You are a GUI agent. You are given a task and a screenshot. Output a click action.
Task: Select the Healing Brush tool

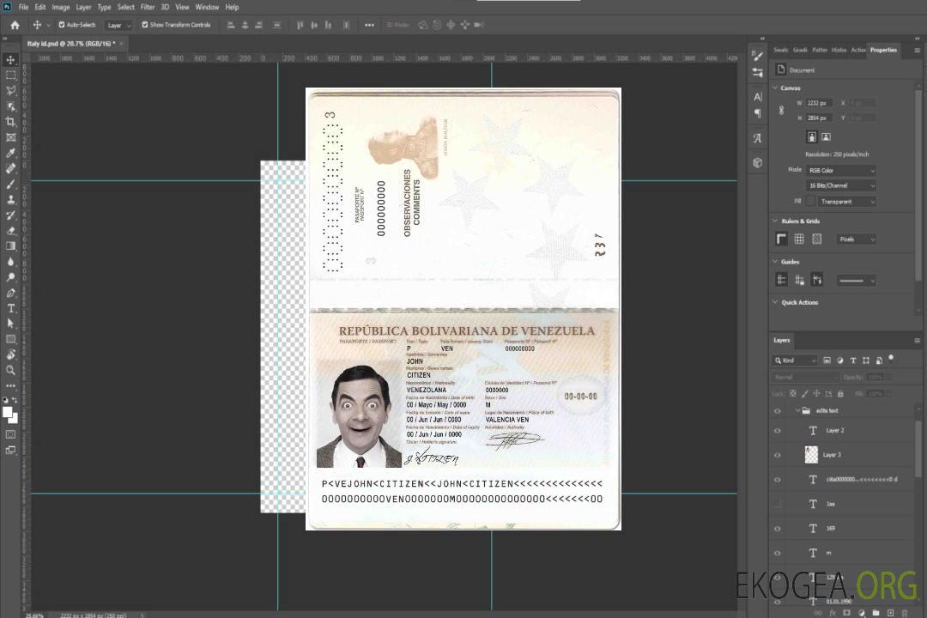[x=10, y=168]
